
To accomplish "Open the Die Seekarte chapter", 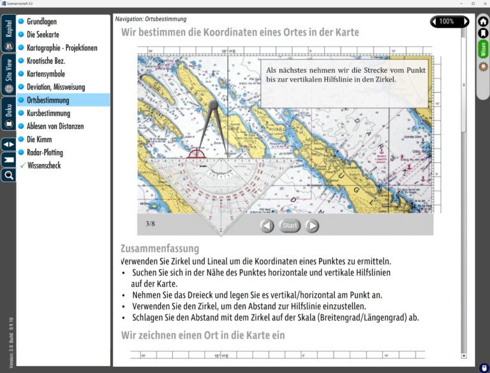I will tap(63, 34).
